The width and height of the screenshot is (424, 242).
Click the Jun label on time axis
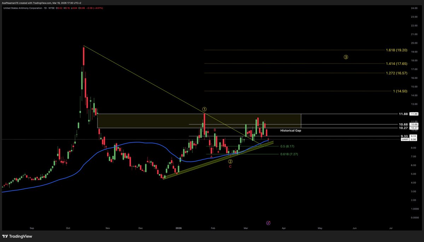pyautogui.click(x=355, y=228)
